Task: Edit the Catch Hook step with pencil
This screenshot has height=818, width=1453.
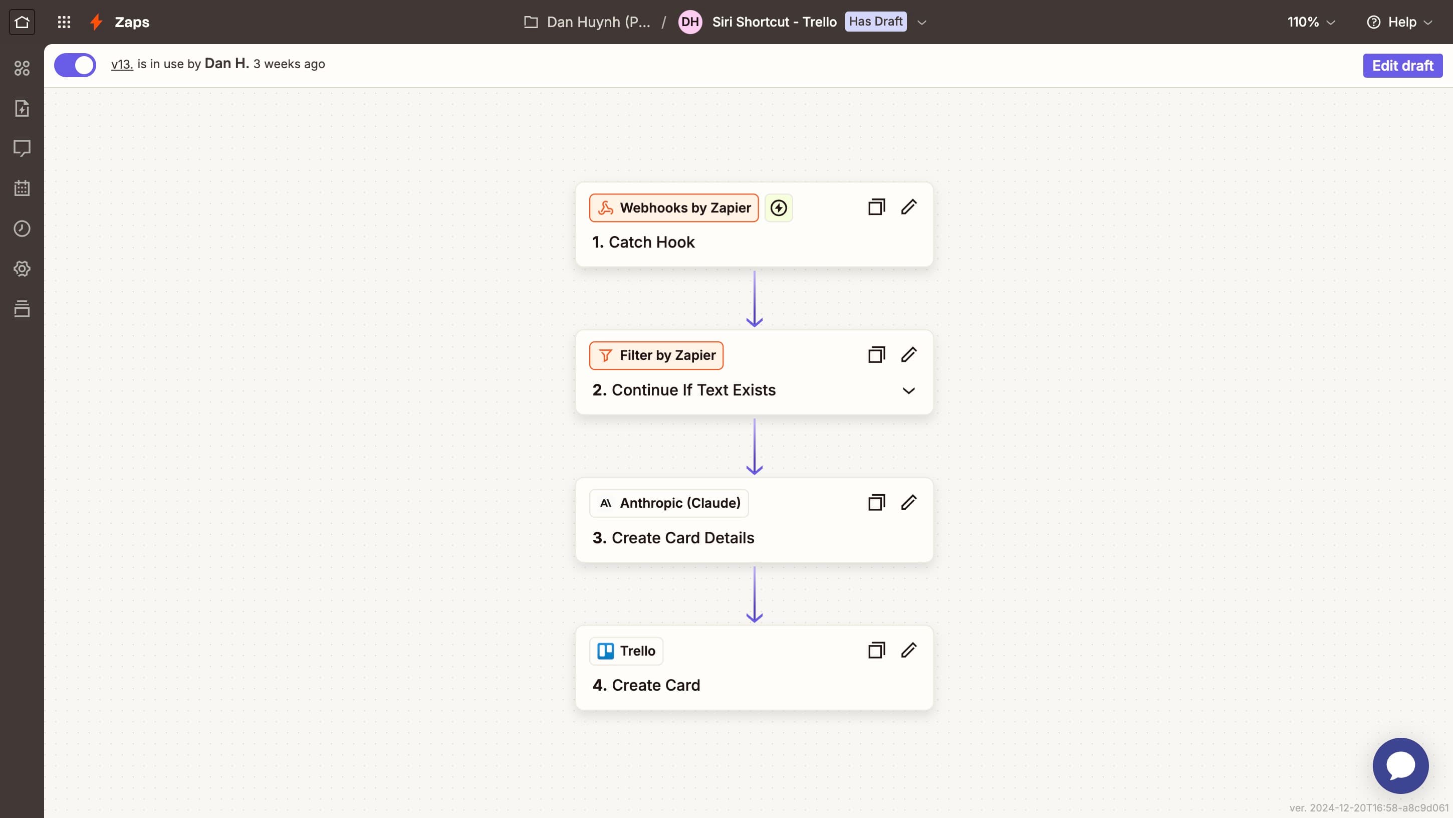Action: tap(909, 207)
